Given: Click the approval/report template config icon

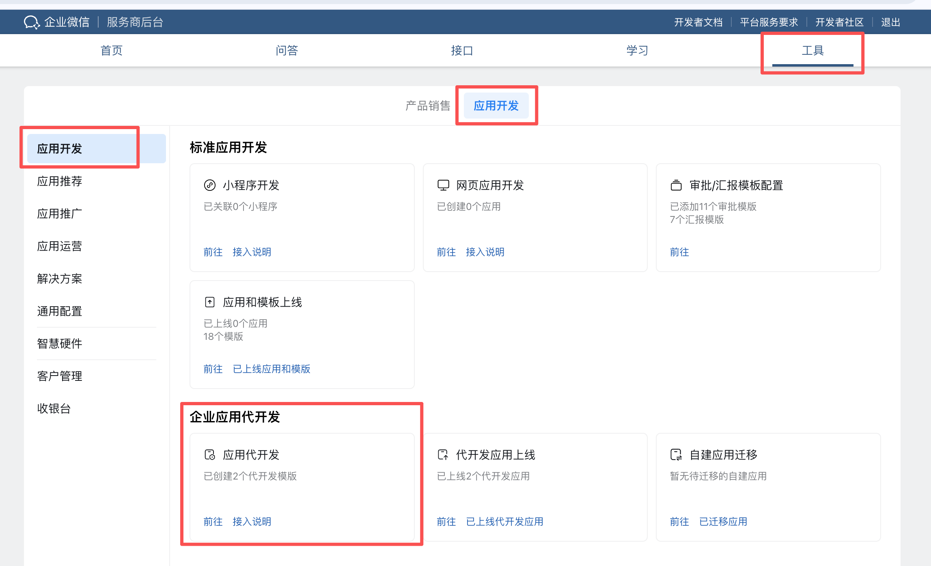Looking at the screenshot, I should [x=676, y=186].
